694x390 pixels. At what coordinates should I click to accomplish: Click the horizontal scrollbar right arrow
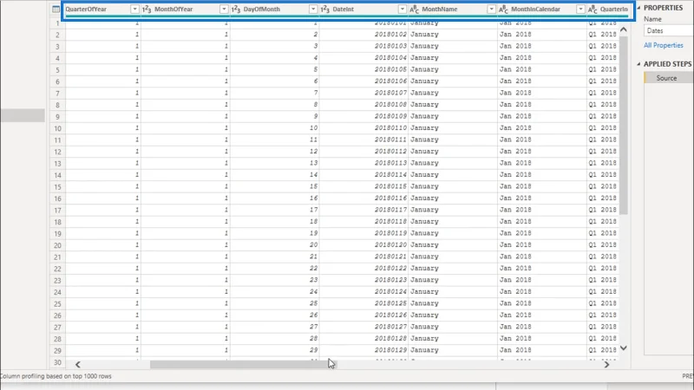pos(606,364)
